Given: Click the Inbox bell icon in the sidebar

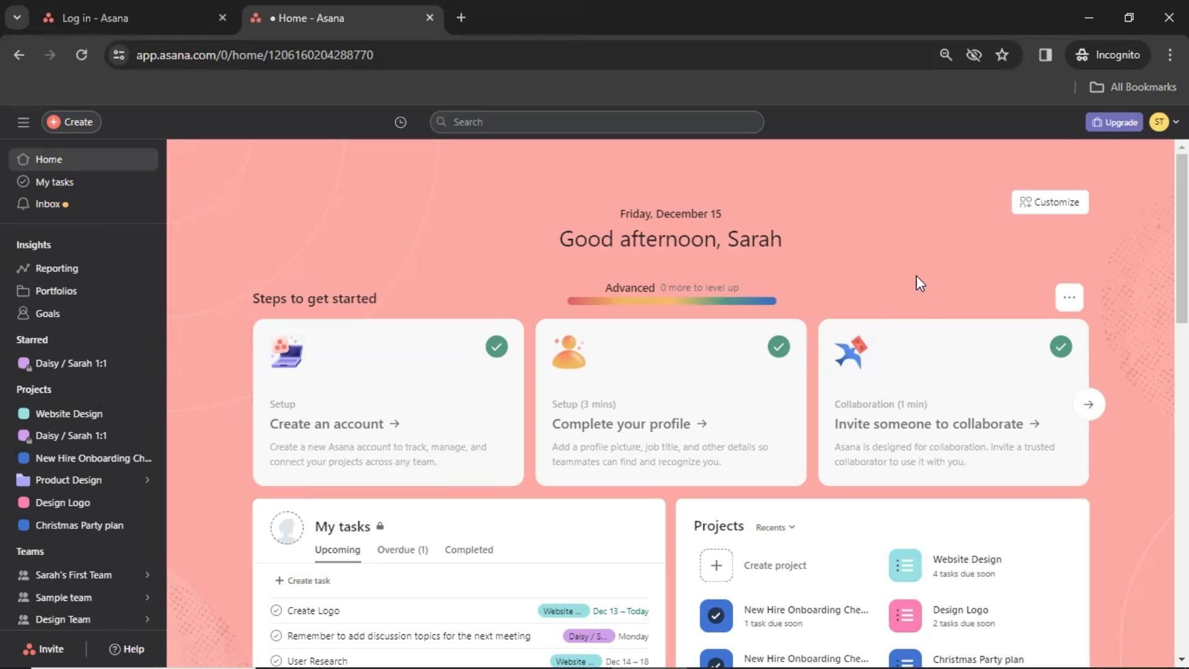Looking at the screenshot, I should (24, 204).
